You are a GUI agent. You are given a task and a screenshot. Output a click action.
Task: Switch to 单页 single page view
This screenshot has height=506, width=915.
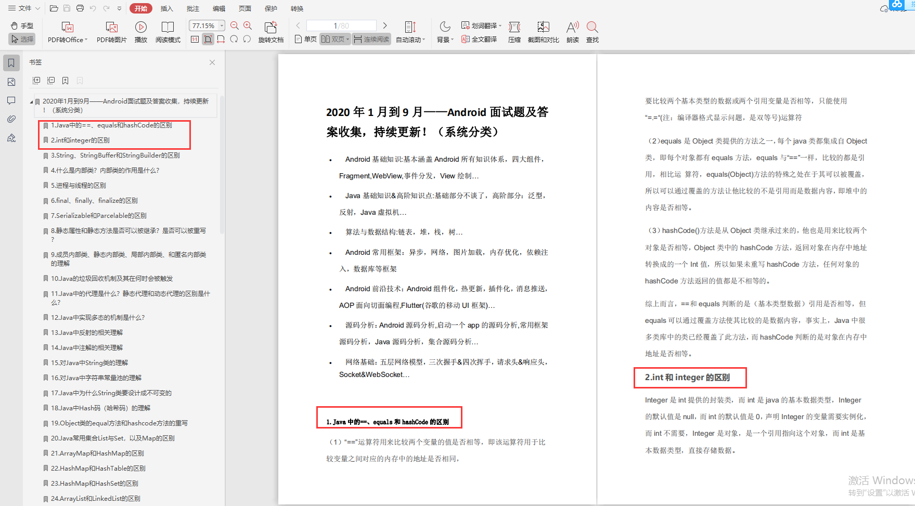[x=305, y=39]
